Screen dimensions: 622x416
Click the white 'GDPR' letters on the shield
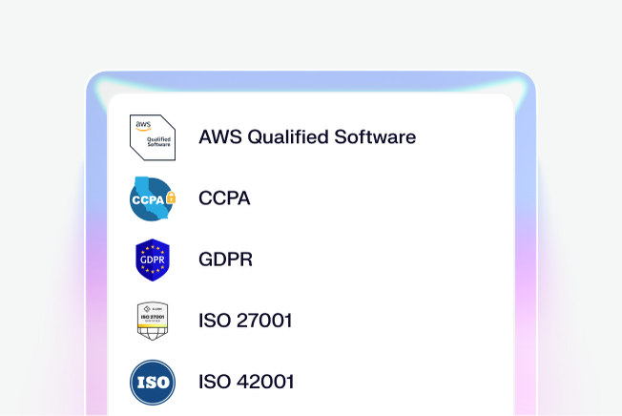153,260
